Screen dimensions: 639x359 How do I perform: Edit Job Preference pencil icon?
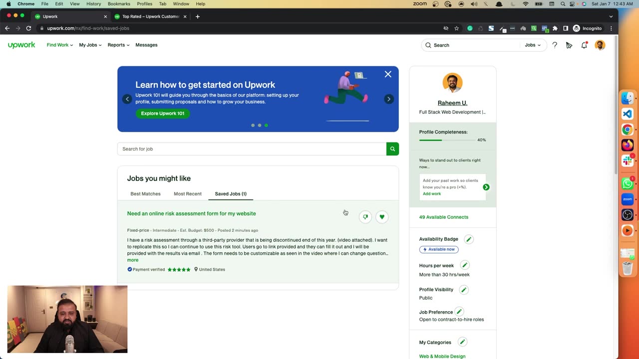pyautogui.click(x=459, y=312)
